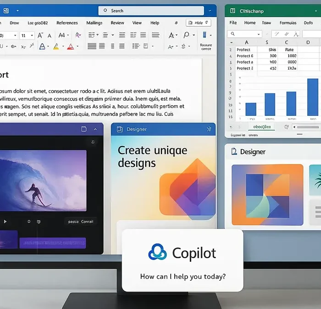Open the View tab in Word
Screen dimensions: 321x309
(137, 23)
